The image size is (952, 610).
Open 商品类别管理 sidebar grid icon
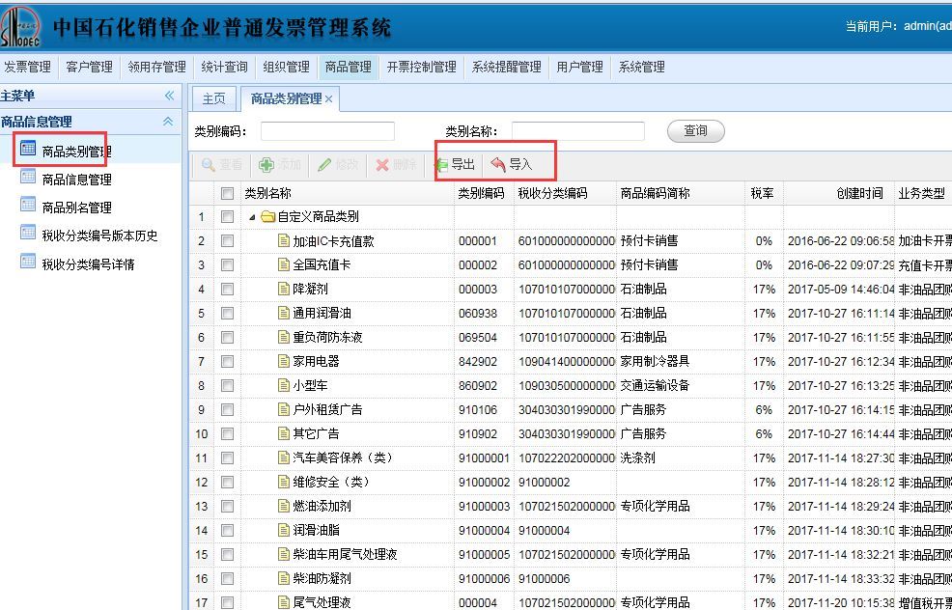[28, 148]
